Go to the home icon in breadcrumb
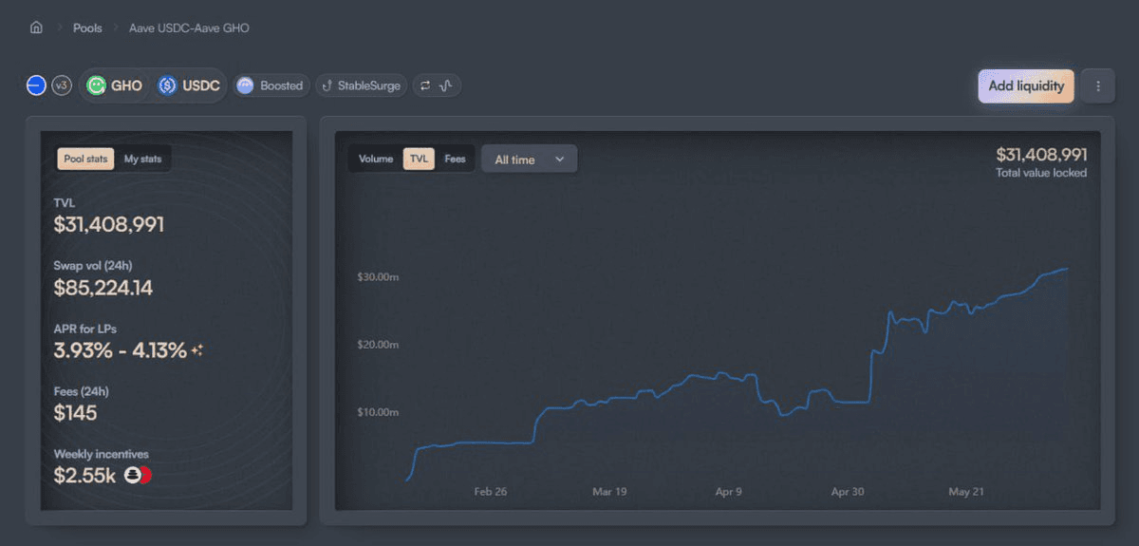This screenshot has height=546, width=1139. 36,28
